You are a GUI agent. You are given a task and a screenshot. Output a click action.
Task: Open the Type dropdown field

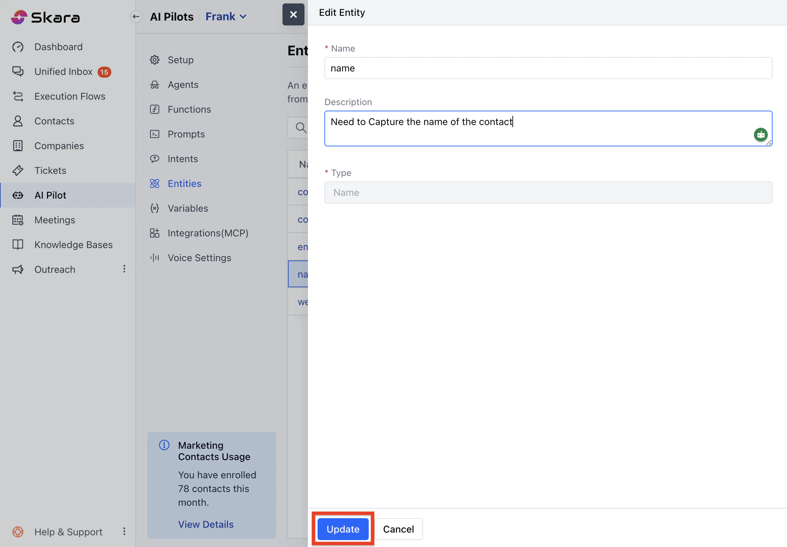(548, 192)
